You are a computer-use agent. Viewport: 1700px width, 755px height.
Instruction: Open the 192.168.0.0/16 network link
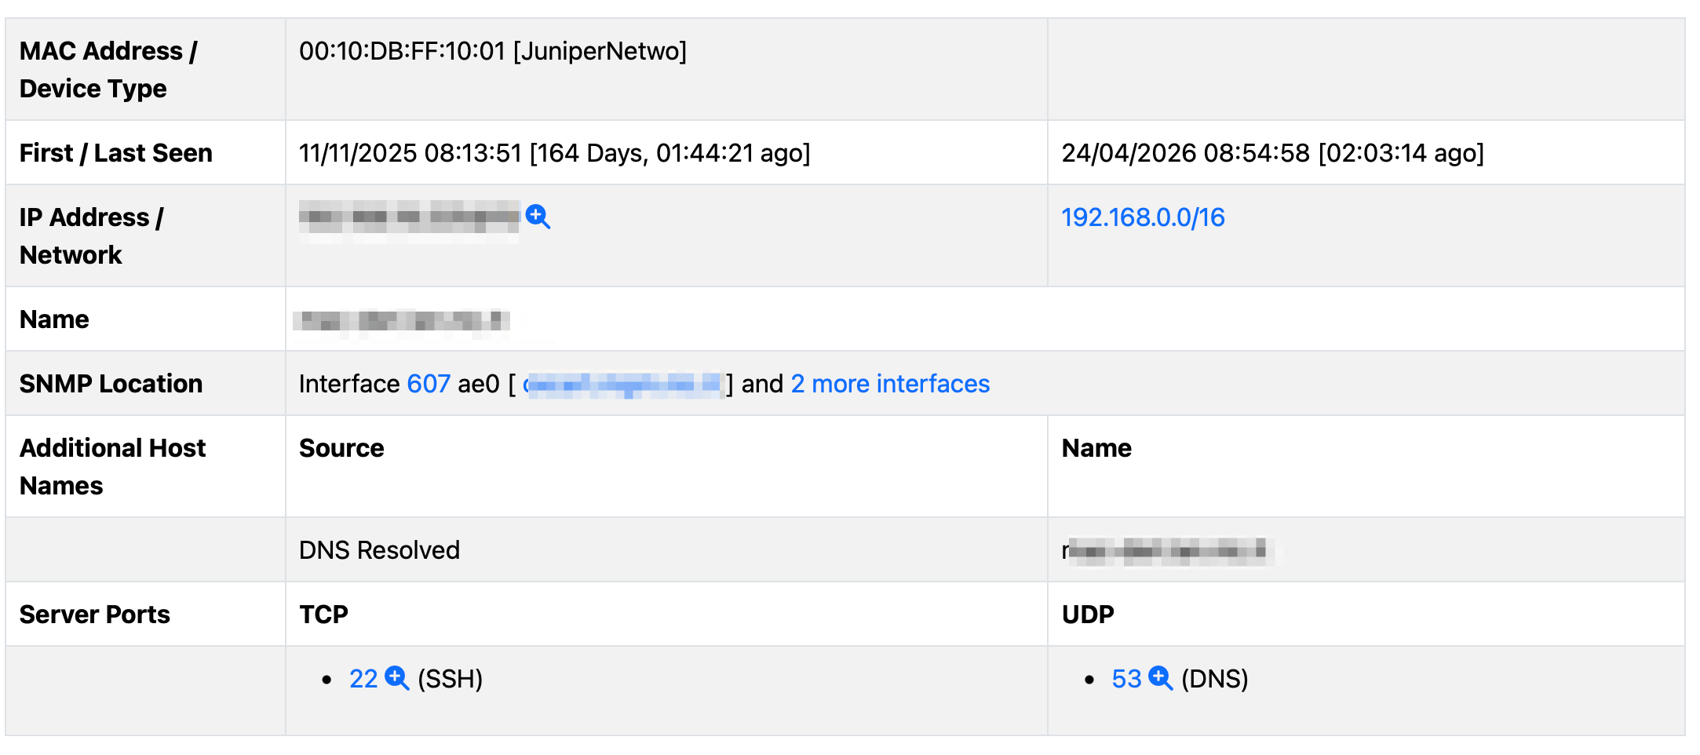point(1142,217)
